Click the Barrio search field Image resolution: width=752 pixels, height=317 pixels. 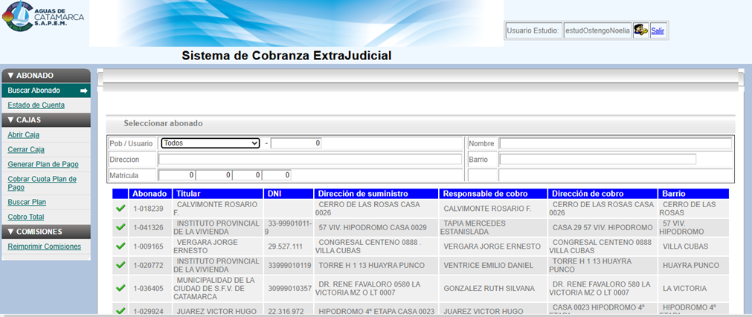[597, 159]
